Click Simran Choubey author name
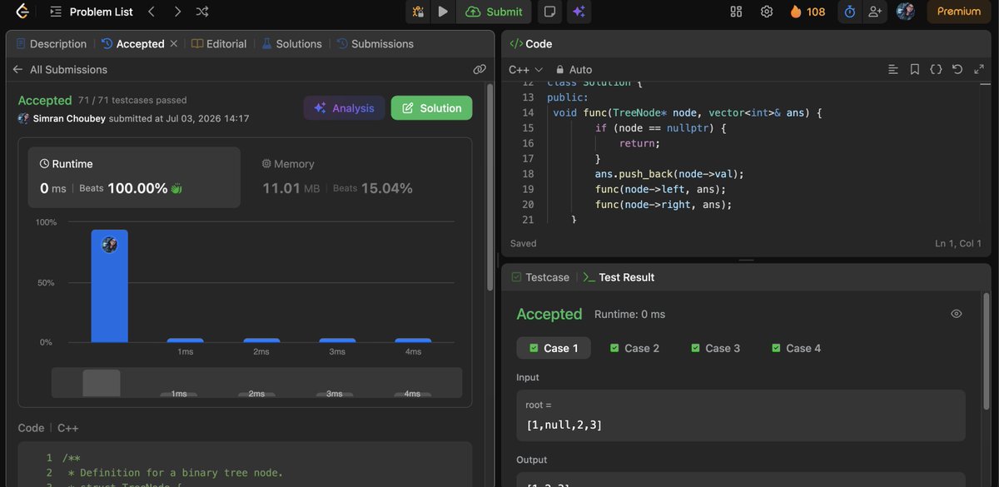Screen dimensions: 999x487 (x=69, y=119)
